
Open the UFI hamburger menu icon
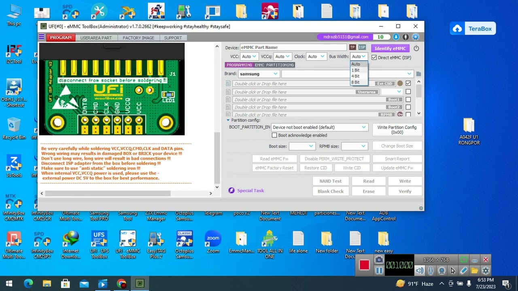[41, 37]
